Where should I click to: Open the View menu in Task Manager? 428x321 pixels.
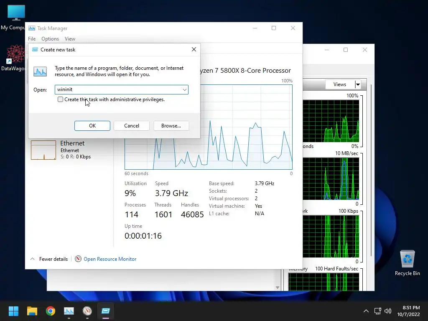coord(70,39)
